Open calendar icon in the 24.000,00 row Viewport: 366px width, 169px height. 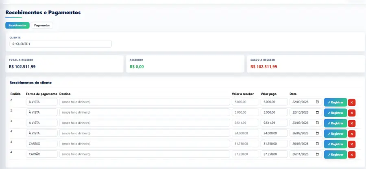point(317,133)
